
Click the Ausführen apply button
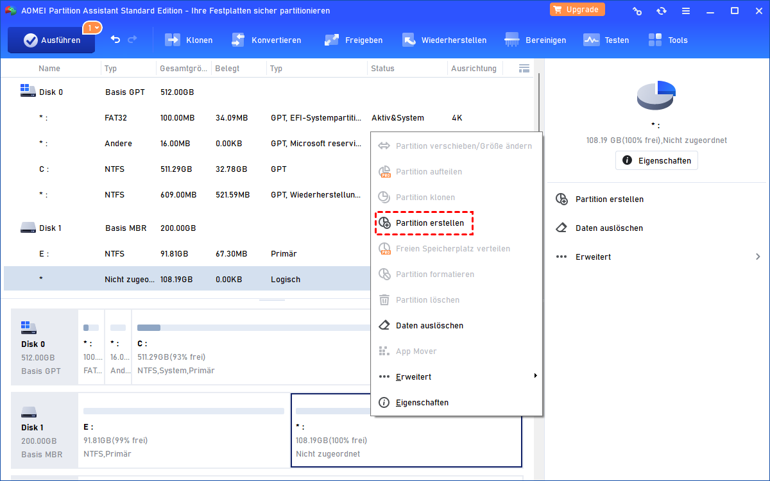51,40
